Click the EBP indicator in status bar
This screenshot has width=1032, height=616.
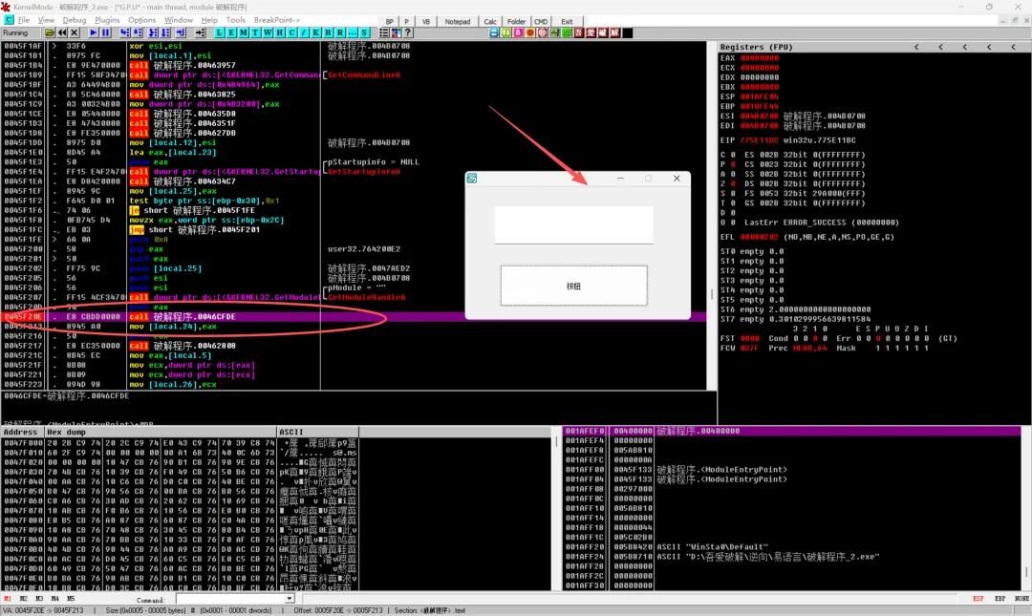pos(1000,599)
